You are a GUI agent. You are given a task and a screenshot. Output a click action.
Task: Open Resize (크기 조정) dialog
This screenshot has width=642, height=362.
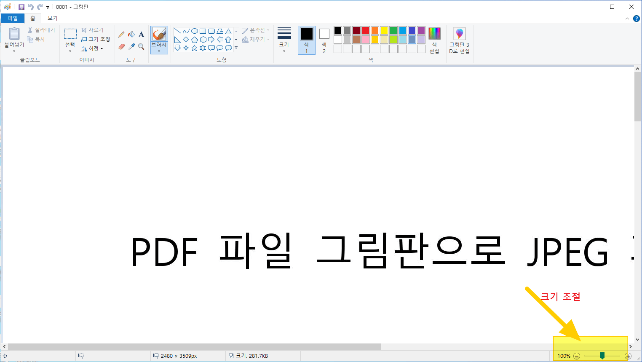tap(96, 39)
